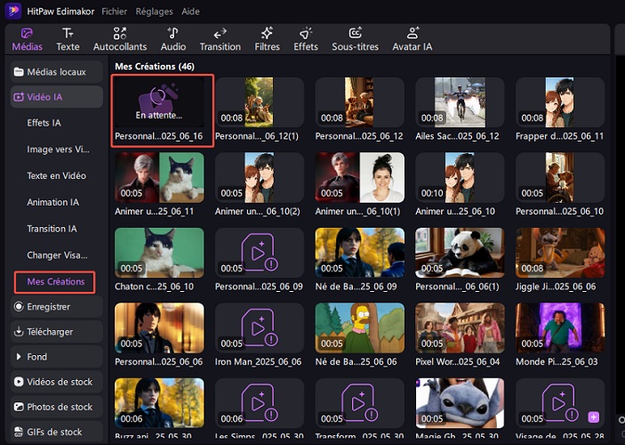Screen dimensions: 625x445
Task: Click the Enregistrer record icon
Action: [x=19, y=306]
